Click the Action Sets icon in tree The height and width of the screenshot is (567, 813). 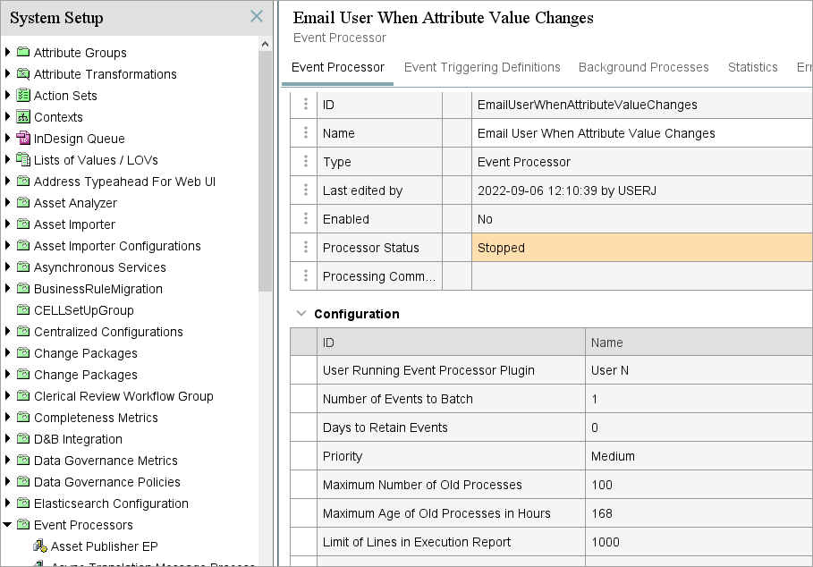(x=23, y=96)
